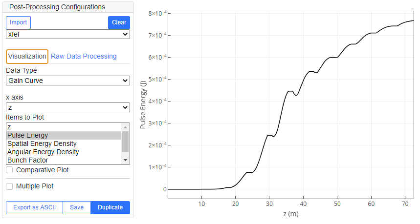Open the Raw Data Processing tab

[84, 56]
